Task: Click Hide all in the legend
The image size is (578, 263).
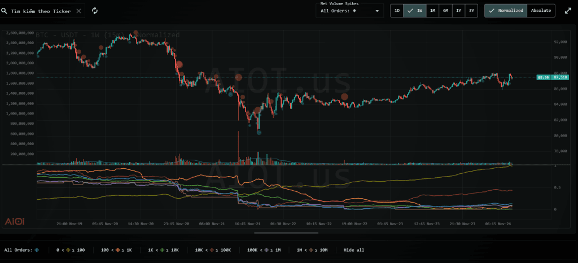Action: click(x=353, y=249)
